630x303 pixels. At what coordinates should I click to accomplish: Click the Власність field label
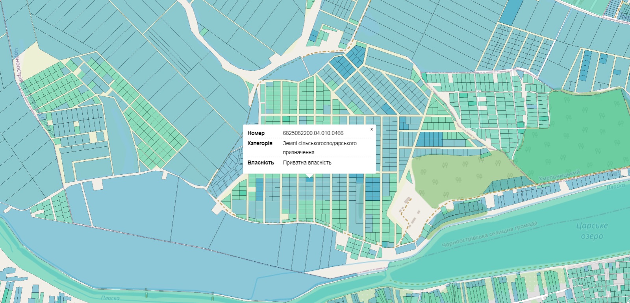(x=260, y=163)
